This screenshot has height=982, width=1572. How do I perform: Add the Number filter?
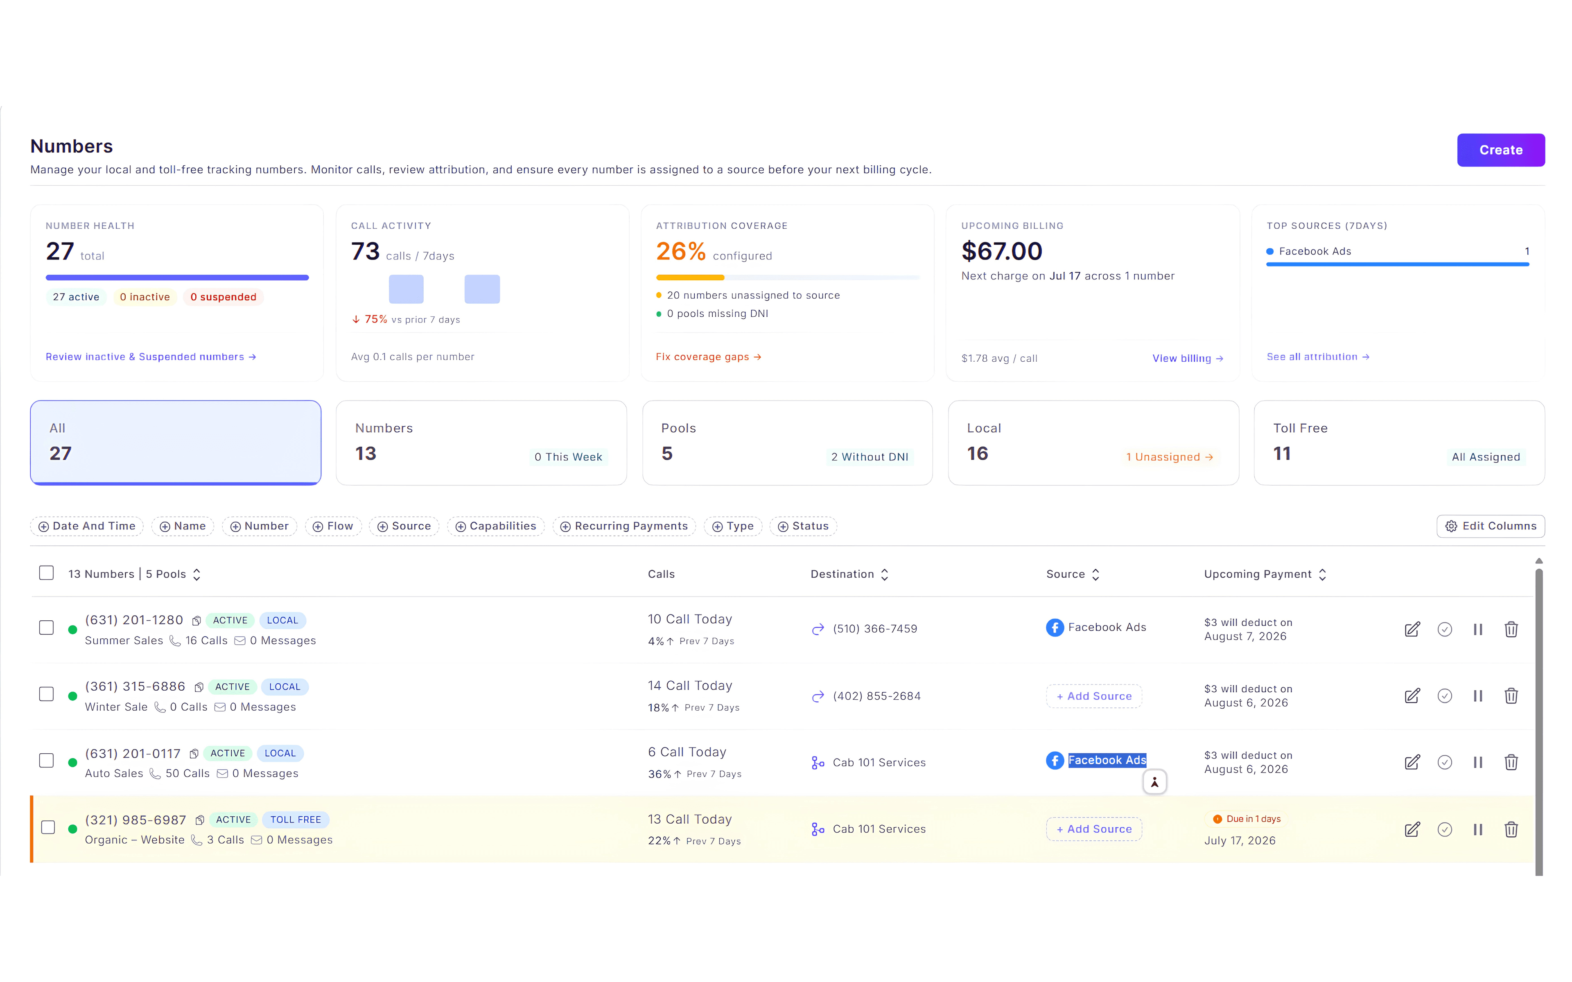point(259,526)
